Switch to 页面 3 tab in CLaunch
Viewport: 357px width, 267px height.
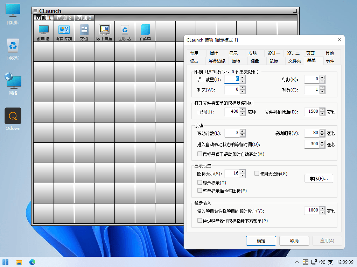(x=84, y=18)
